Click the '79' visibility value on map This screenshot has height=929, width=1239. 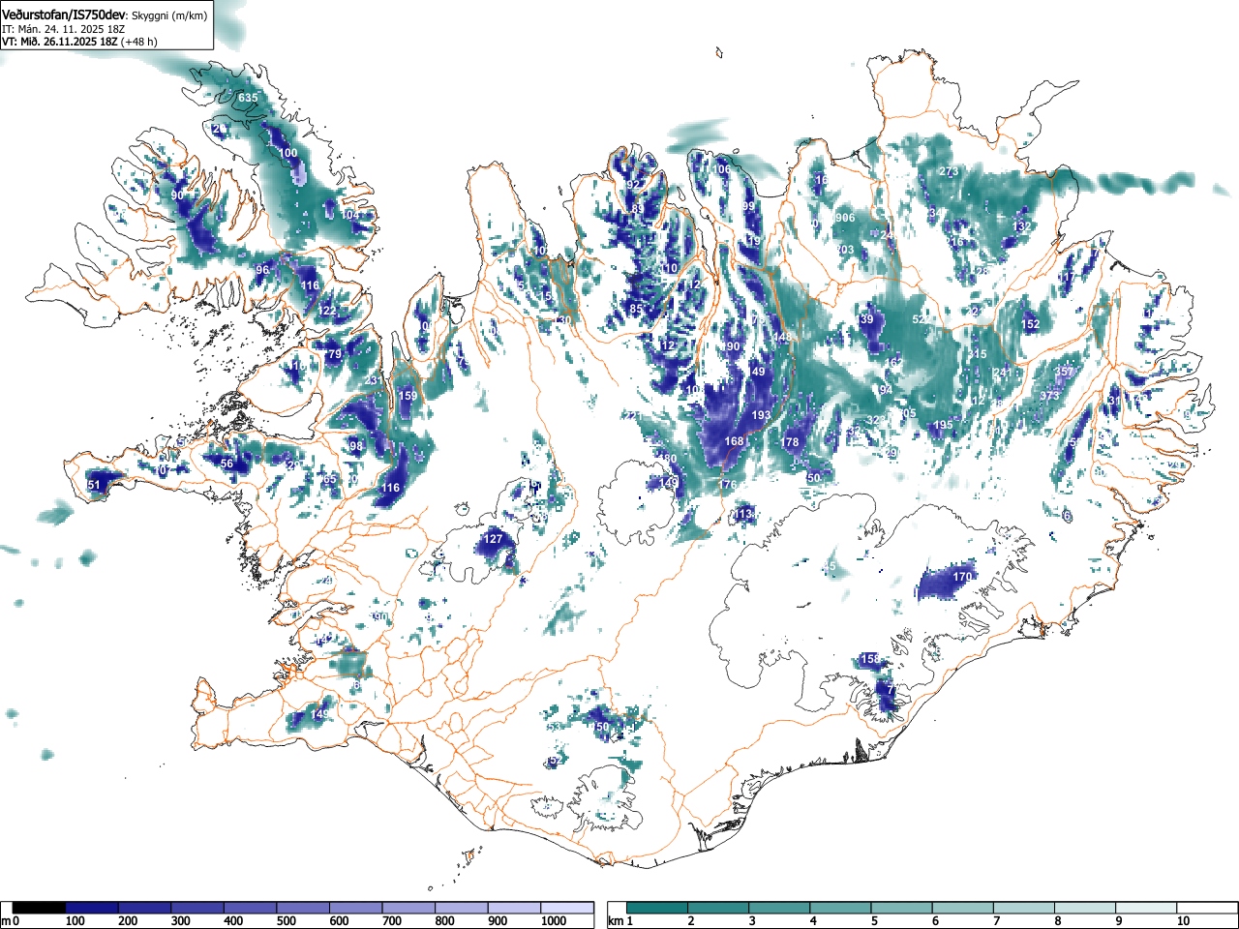[x=335, y=355]
